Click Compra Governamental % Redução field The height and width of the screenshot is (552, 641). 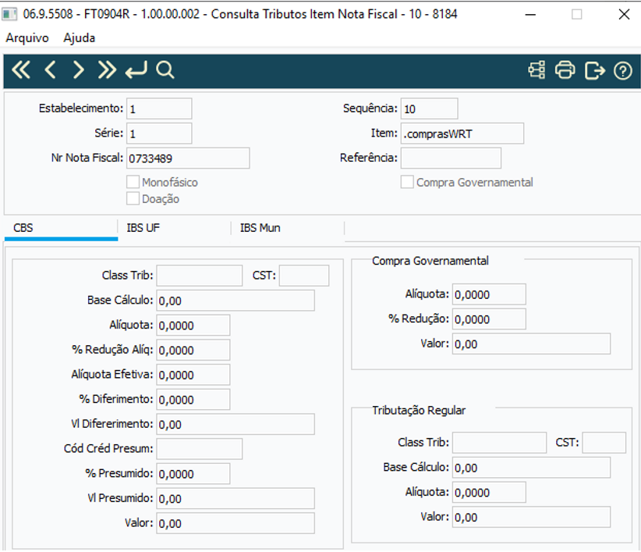[489, 319]
